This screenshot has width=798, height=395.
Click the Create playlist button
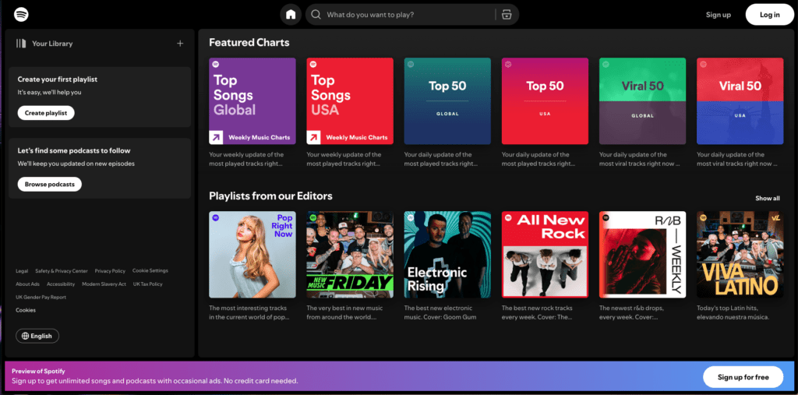pos(46,113)
